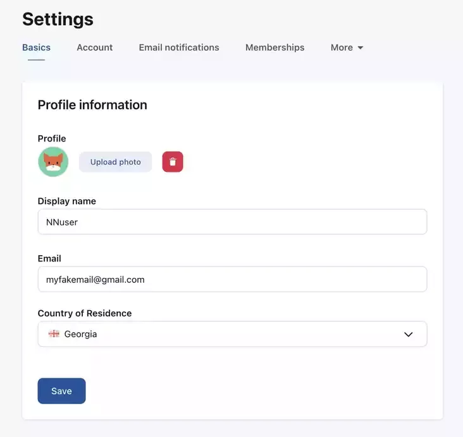Viewport: 463px width, 437px height.
Task: Go to the Email notifications tab
Action: click(179, 47)
